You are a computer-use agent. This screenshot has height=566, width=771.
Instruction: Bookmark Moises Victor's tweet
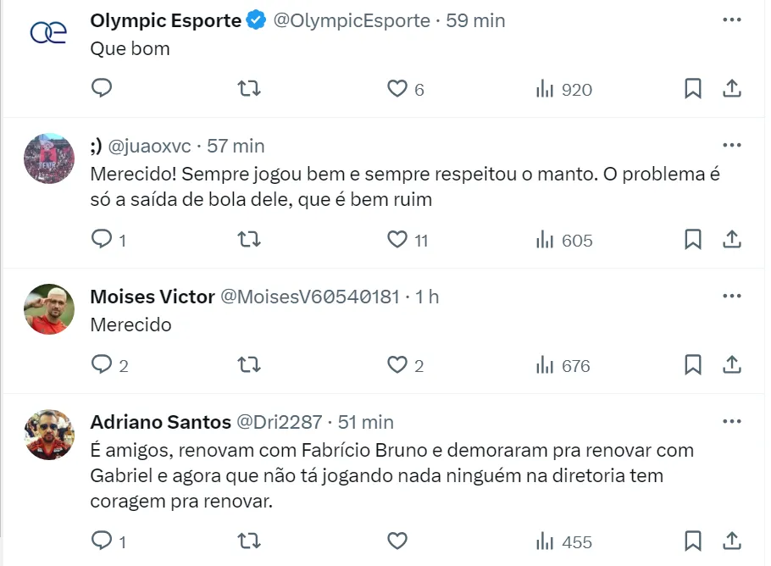(x=692, y=365)
